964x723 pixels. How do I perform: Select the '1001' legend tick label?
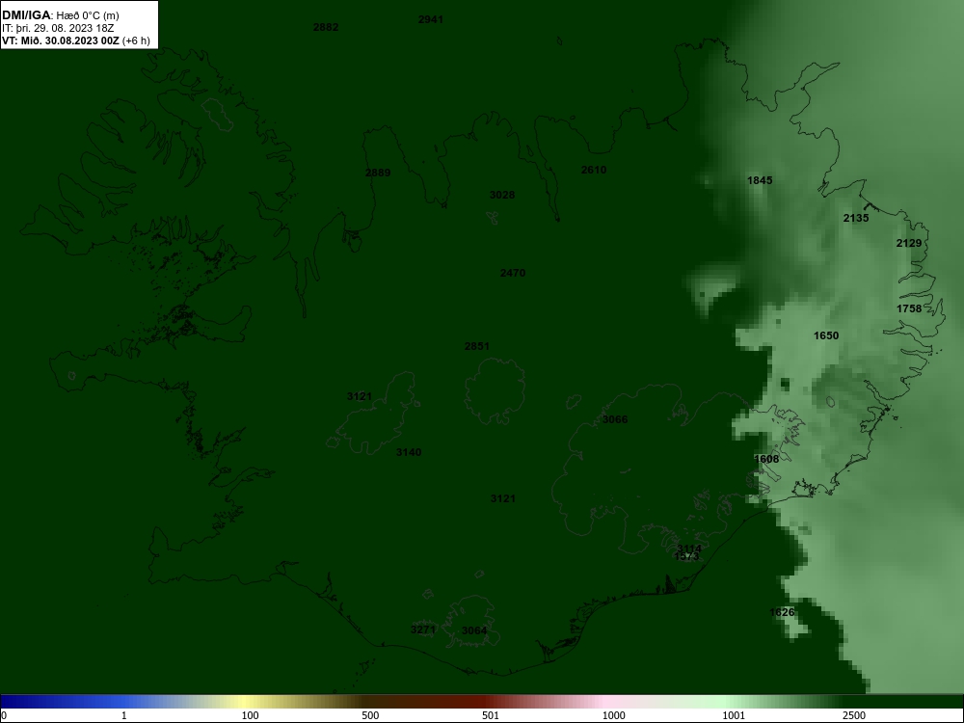pyautogui.click(x=734, y=715)
